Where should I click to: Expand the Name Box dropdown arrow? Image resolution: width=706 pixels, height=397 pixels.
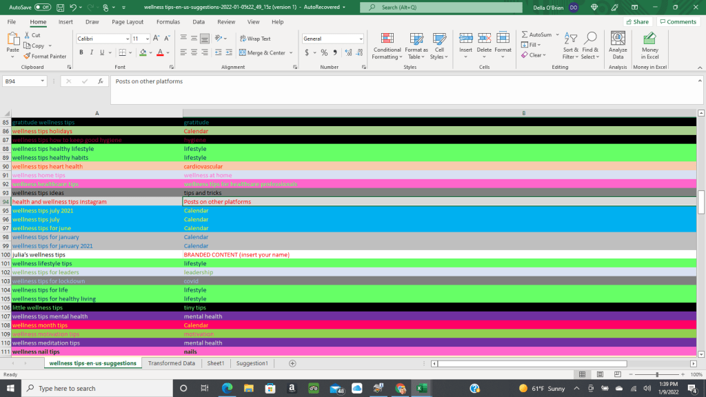coord(43,81)
